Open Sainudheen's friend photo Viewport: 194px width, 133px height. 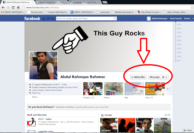[x=109, y=125]
